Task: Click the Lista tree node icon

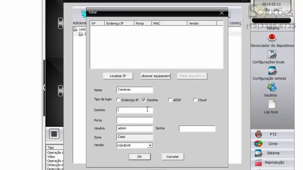Action: (75, 29)
